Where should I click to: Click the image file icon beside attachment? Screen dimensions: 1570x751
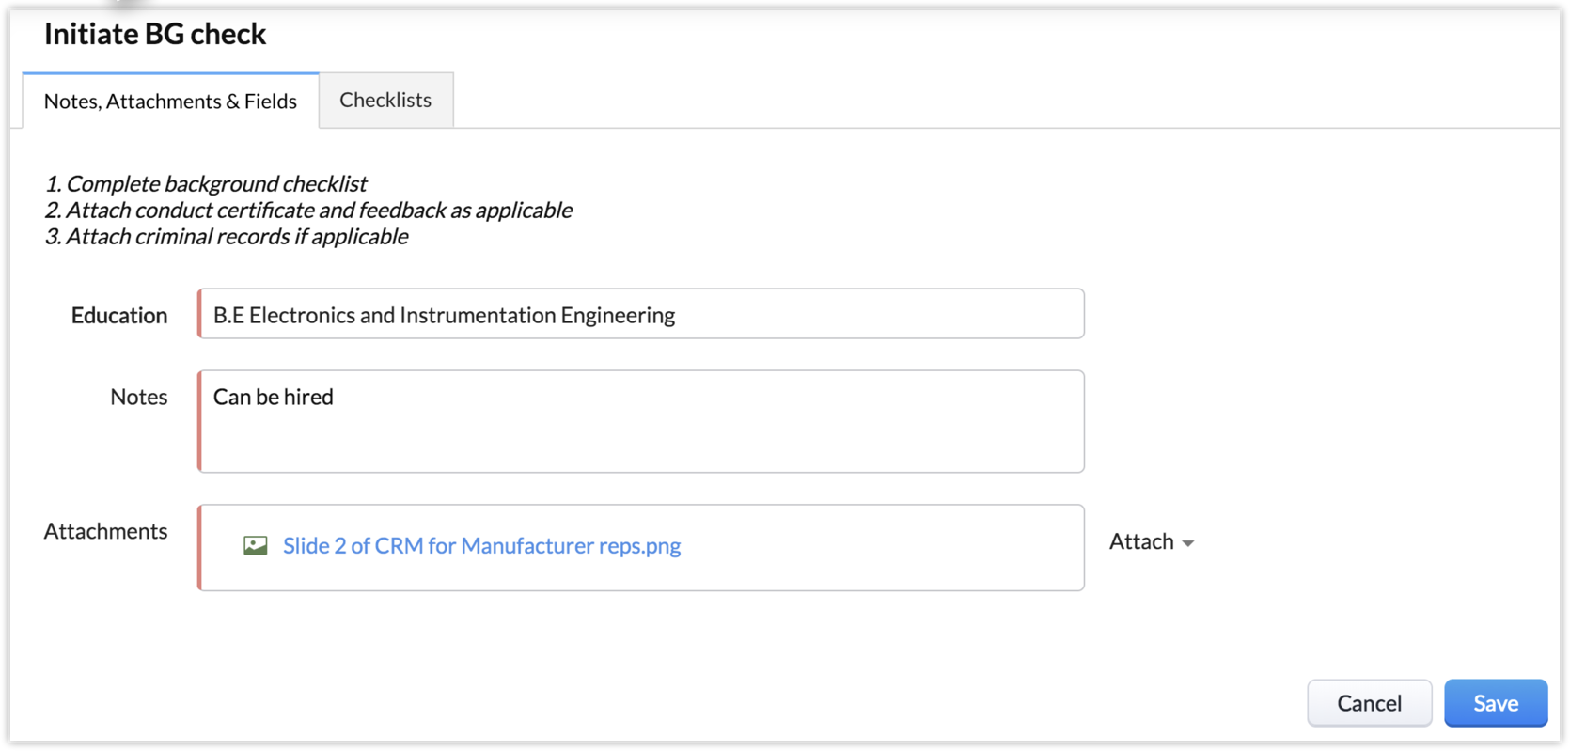coord(255,546)
